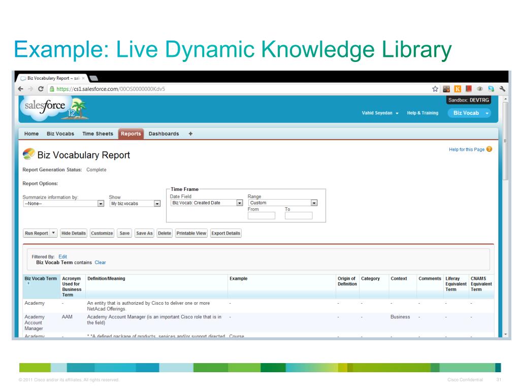Sort by the Example column header

[239, 279]
